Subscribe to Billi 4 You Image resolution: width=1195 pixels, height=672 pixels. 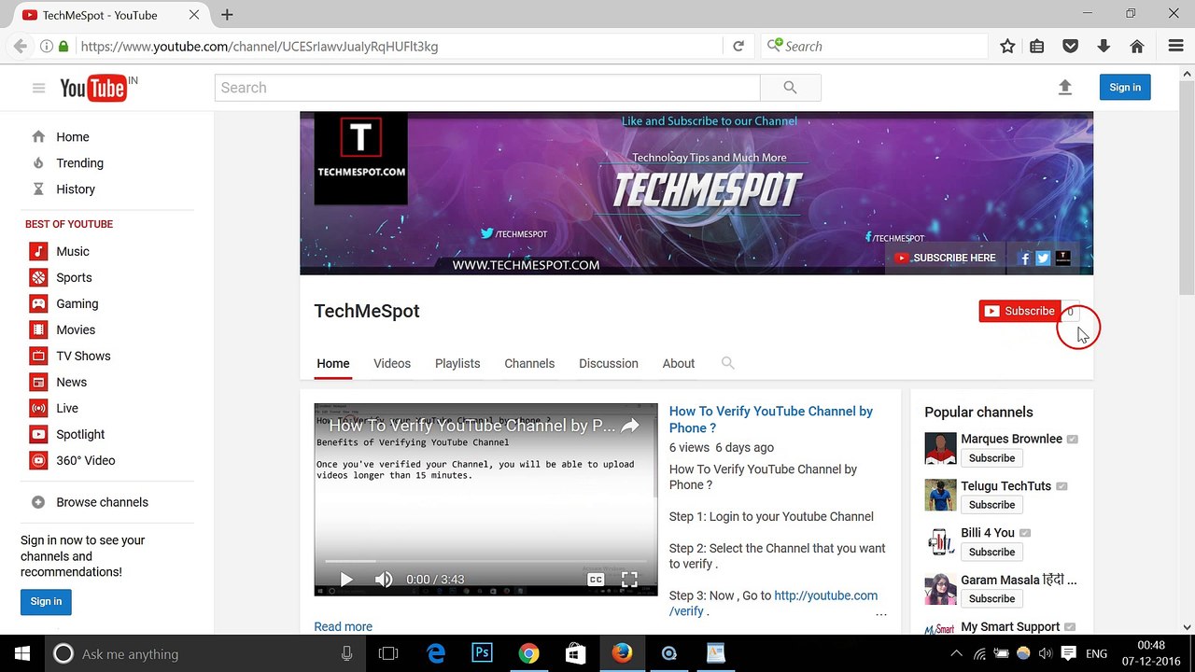coord(991,553)
